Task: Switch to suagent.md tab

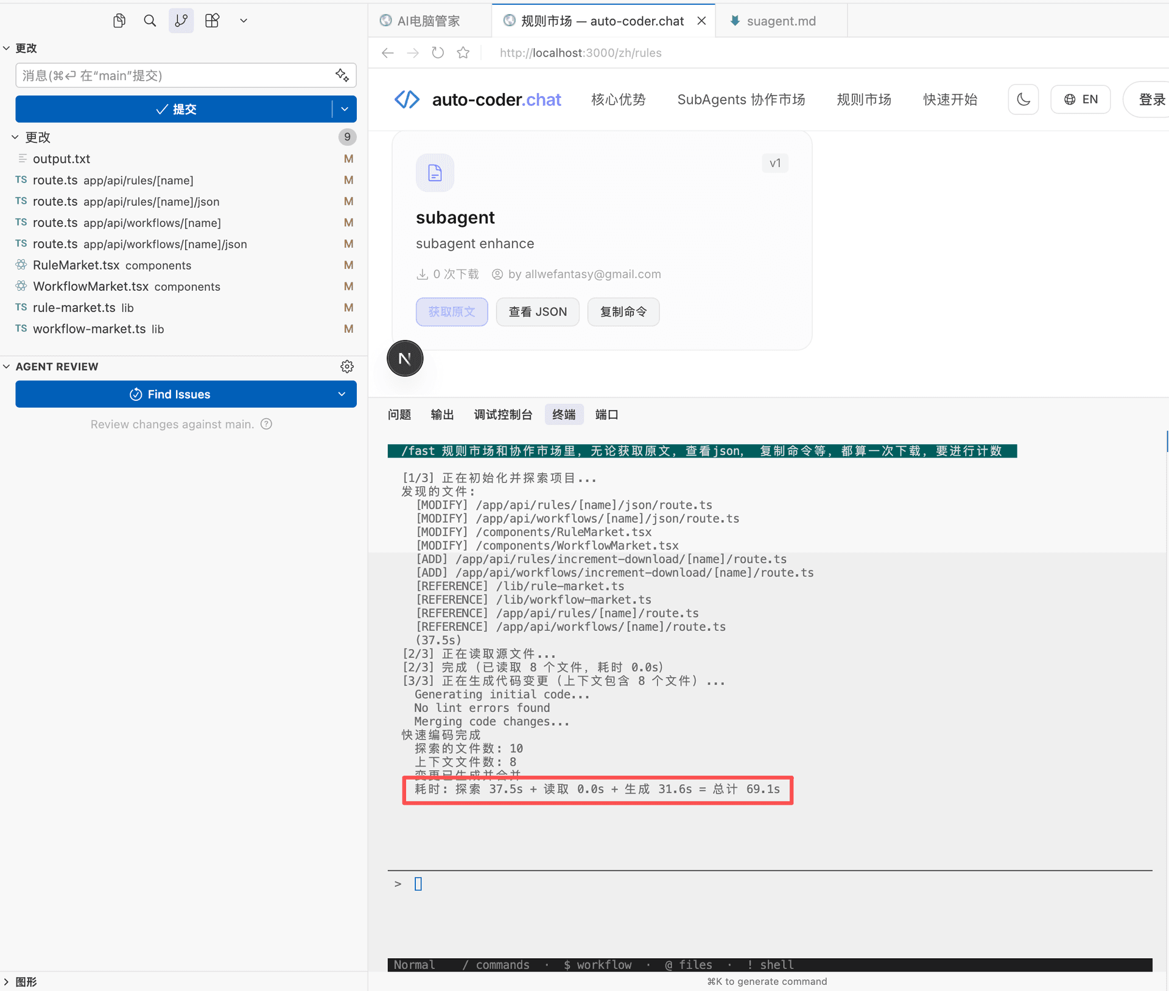Action: click(x=781, y=21)
